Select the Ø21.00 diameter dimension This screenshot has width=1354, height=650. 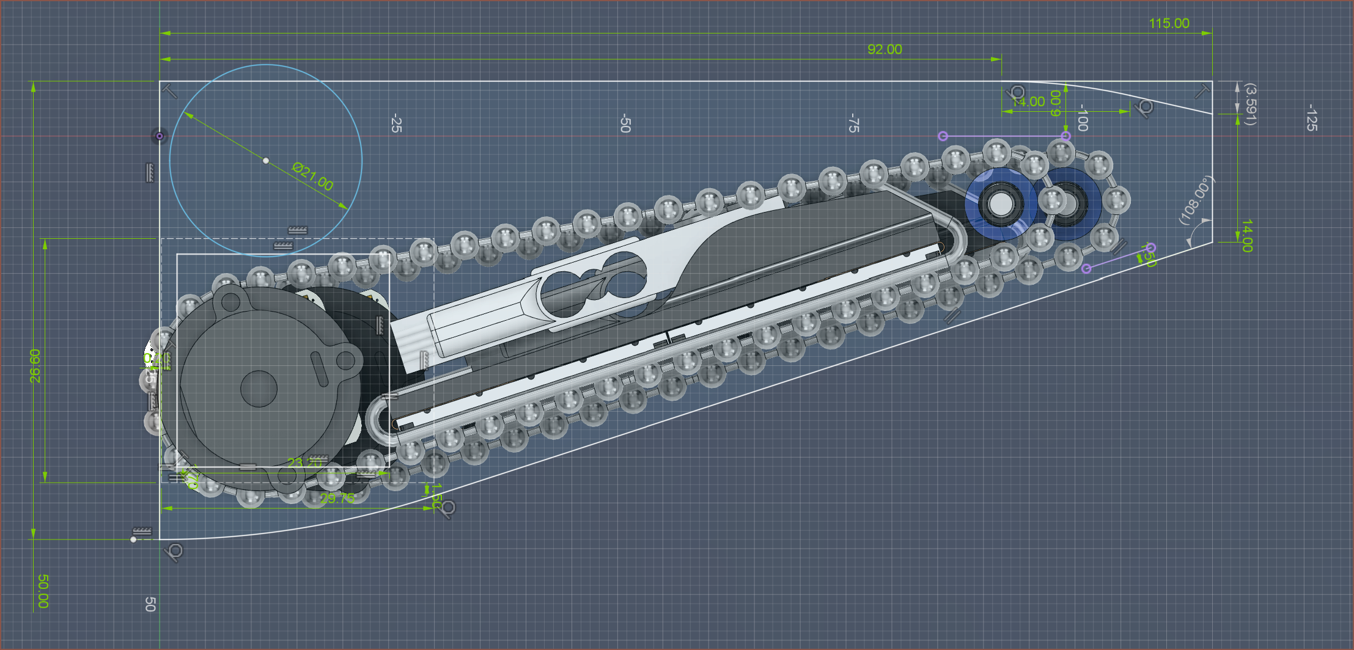coord(312,177)
